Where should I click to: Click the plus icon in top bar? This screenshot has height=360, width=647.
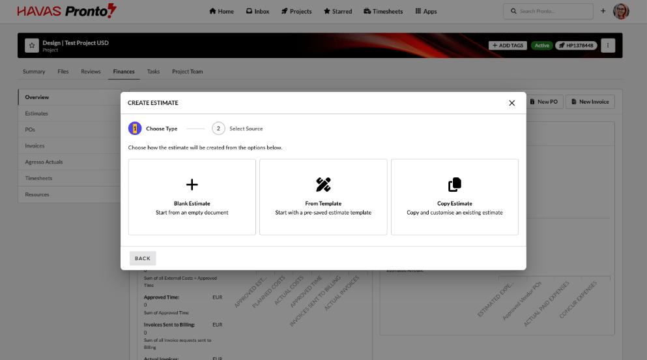[x=603, y=11]
